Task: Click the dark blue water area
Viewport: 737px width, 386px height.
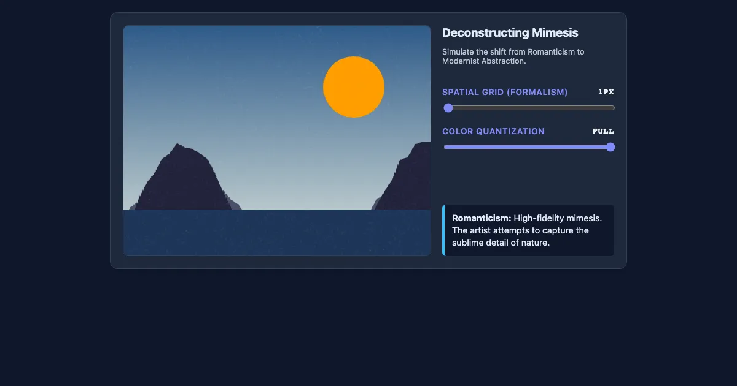Action: (277, 232)
